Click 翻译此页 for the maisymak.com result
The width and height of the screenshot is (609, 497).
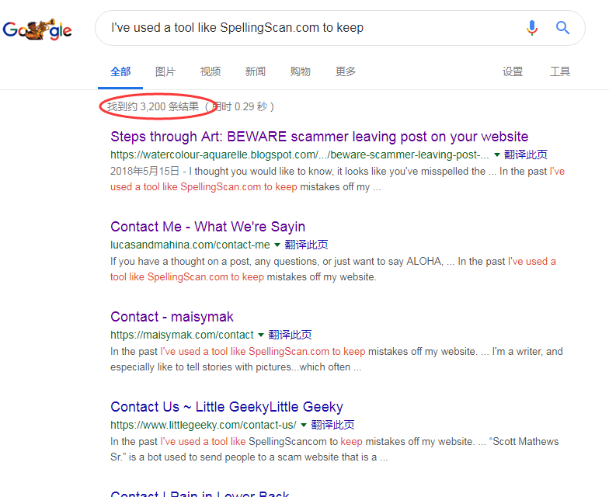(291, 335)
